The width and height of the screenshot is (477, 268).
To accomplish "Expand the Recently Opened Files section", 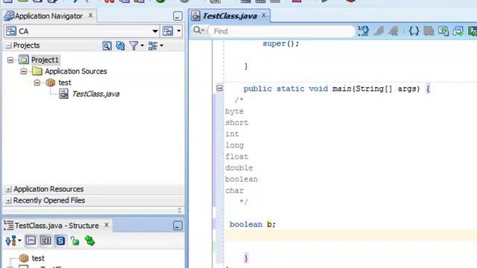I will tap(8, 200).
